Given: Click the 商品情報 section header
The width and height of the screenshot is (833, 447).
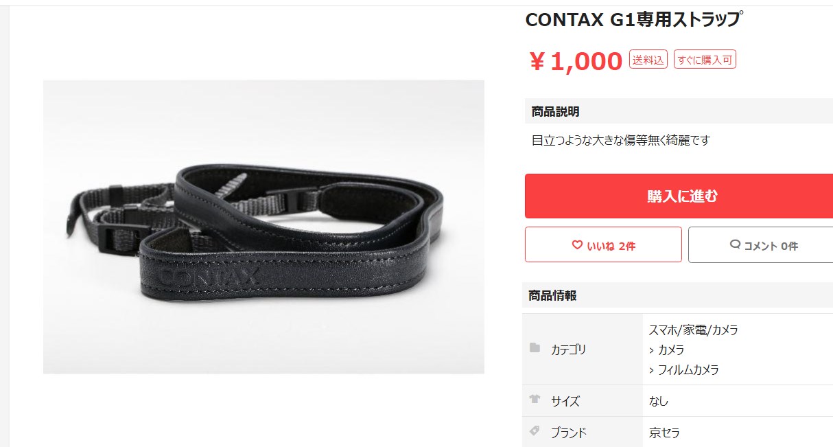Looking at the screenshot, I should tap(552, 296).
